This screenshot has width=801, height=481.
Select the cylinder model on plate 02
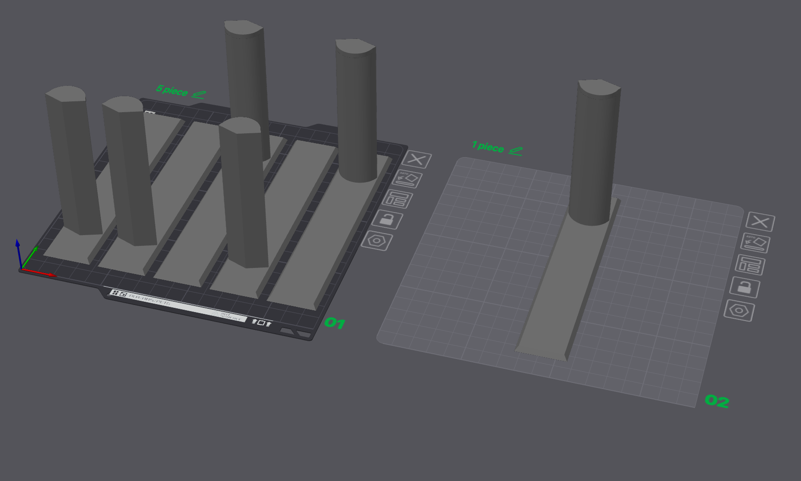(594, 153)
